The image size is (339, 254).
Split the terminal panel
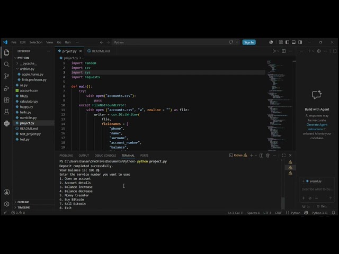[x=261, y=156]
